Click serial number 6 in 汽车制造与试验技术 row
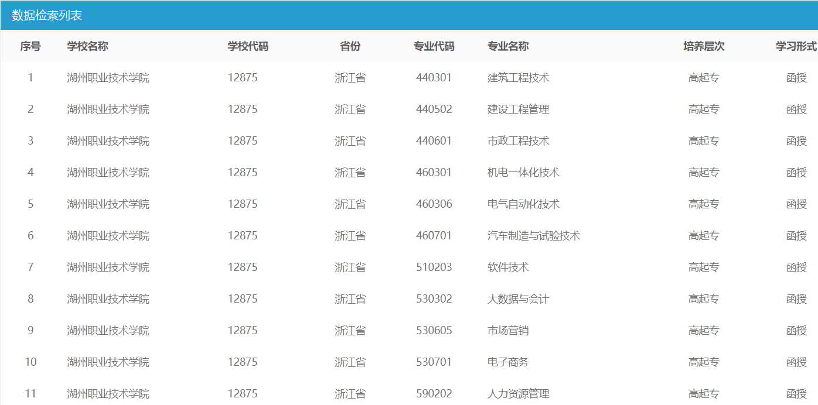 click(x=30, y=236)
